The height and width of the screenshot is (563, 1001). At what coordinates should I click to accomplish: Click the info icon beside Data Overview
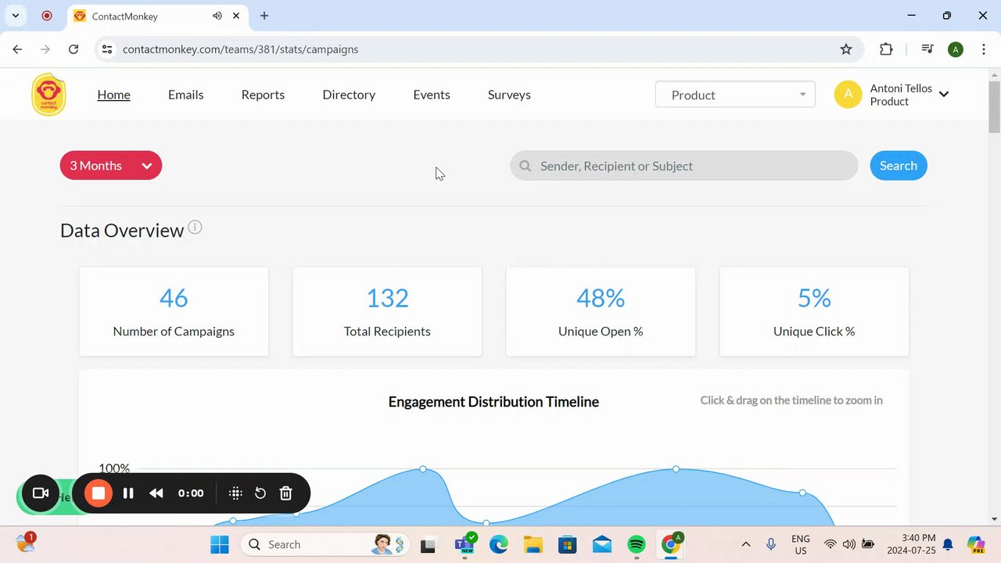[195, 228]
